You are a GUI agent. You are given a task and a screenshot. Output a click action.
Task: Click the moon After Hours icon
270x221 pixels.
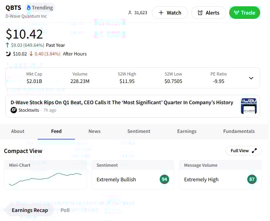(x=8, y=54)
